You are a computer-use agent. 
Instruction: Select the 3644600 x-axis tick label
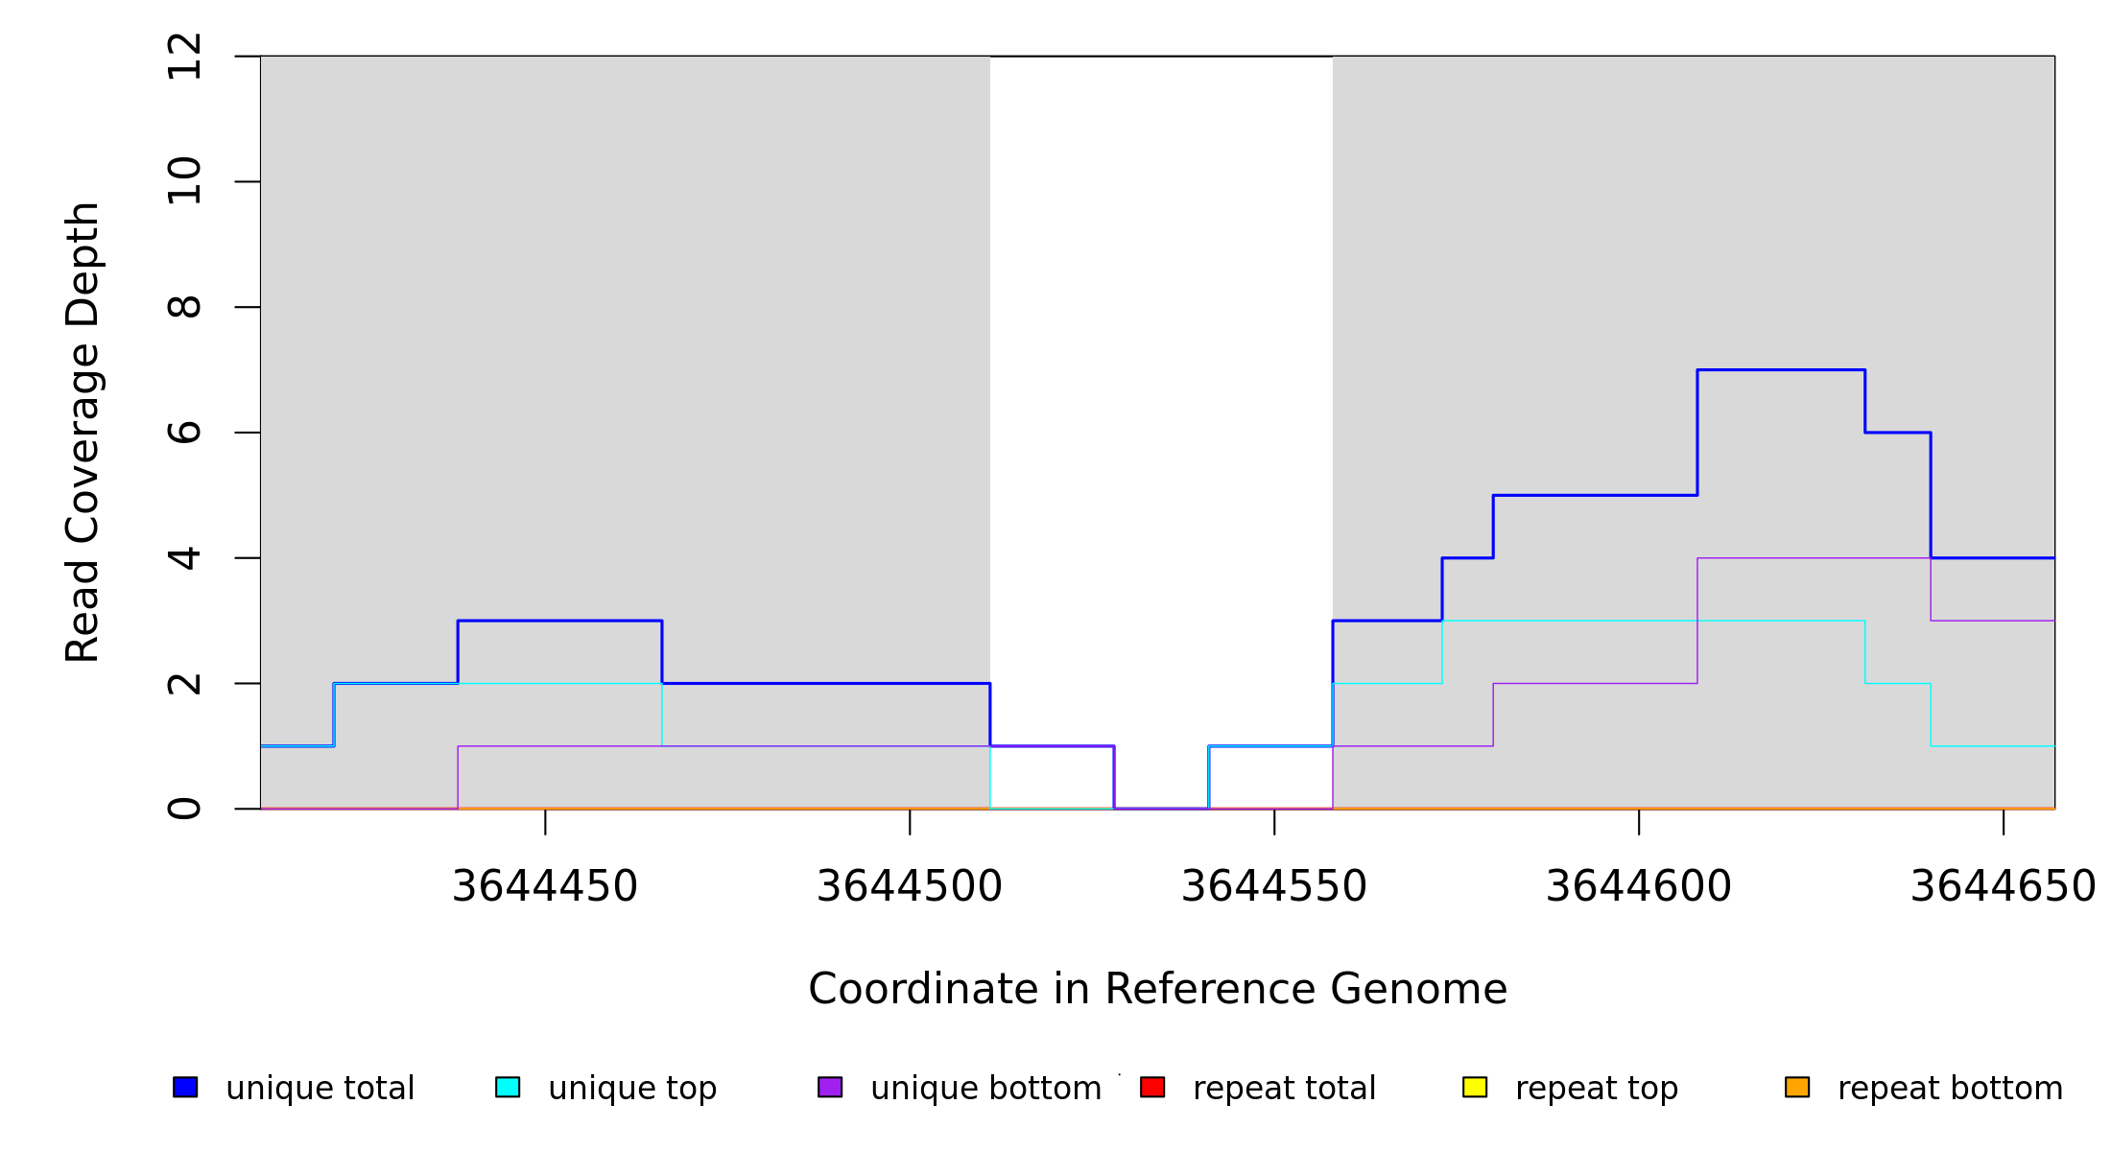[1639, 886]
